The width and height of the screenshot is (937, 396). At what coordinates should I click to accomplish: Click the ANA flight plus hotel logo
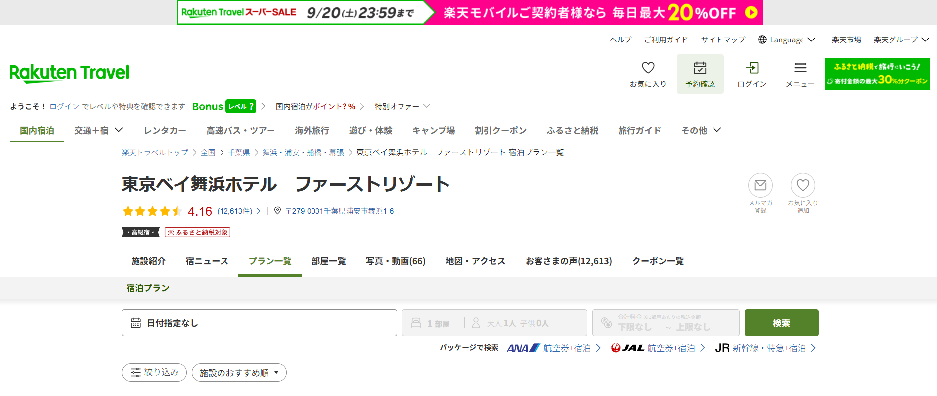[523, 348]
